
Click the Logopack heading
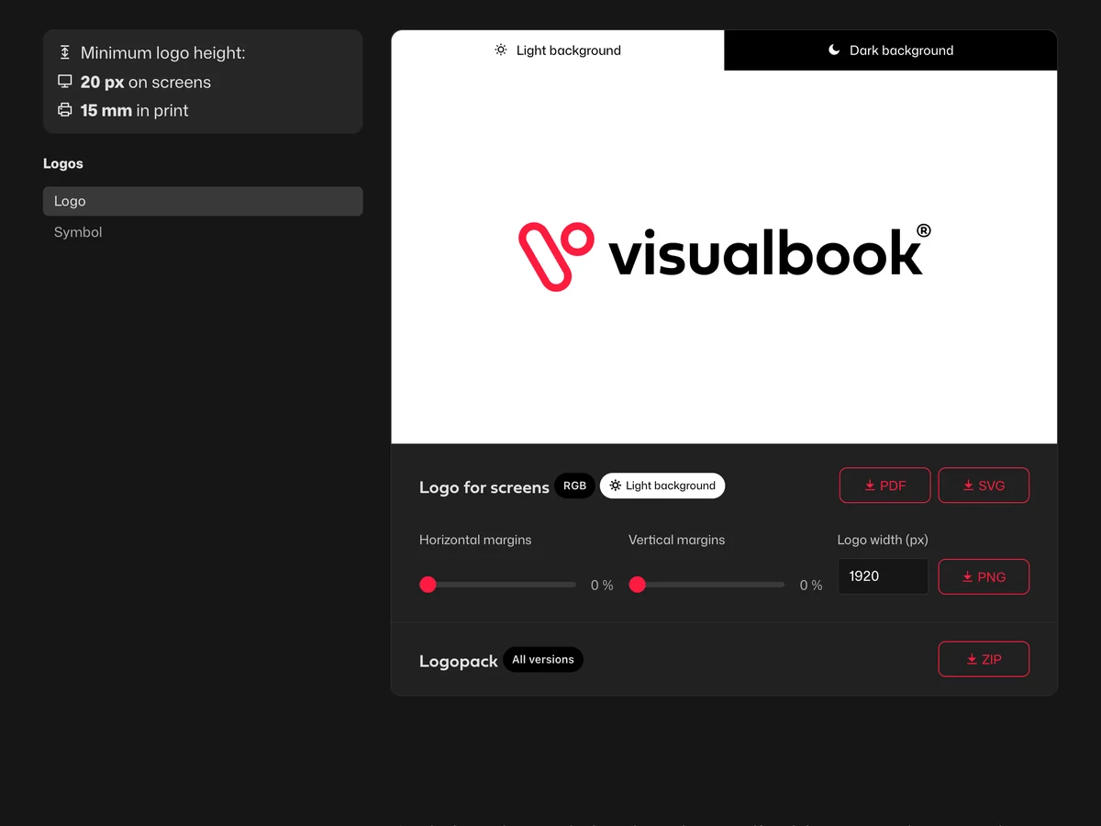coord(459,661)
